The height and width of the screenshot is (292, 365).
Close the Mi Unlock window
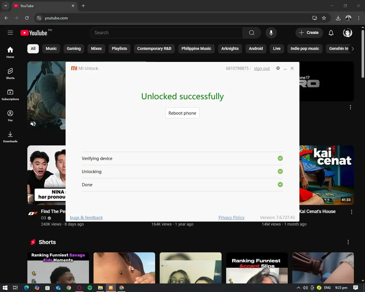[x=292, y=68]
